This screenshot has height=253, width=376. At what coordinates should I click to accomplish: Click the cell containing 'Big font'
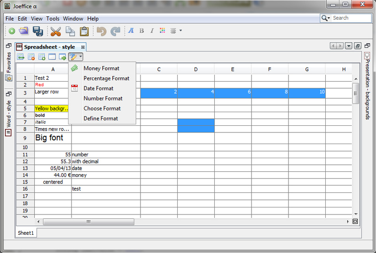(53, 138)
